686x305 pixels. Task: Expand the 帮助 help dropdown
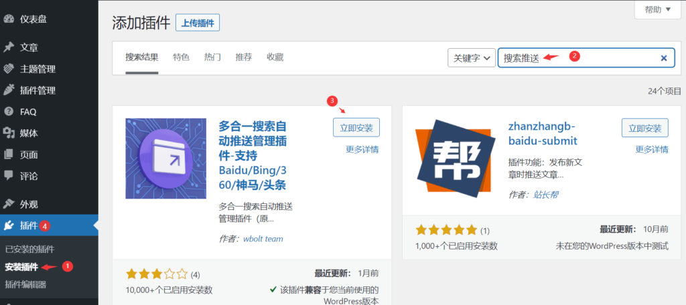point(658,9)
